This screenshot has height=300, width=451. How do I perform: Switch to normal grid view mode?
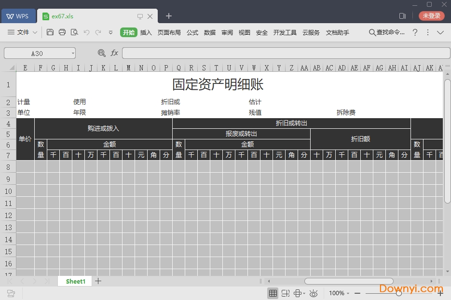pos(273,293)
